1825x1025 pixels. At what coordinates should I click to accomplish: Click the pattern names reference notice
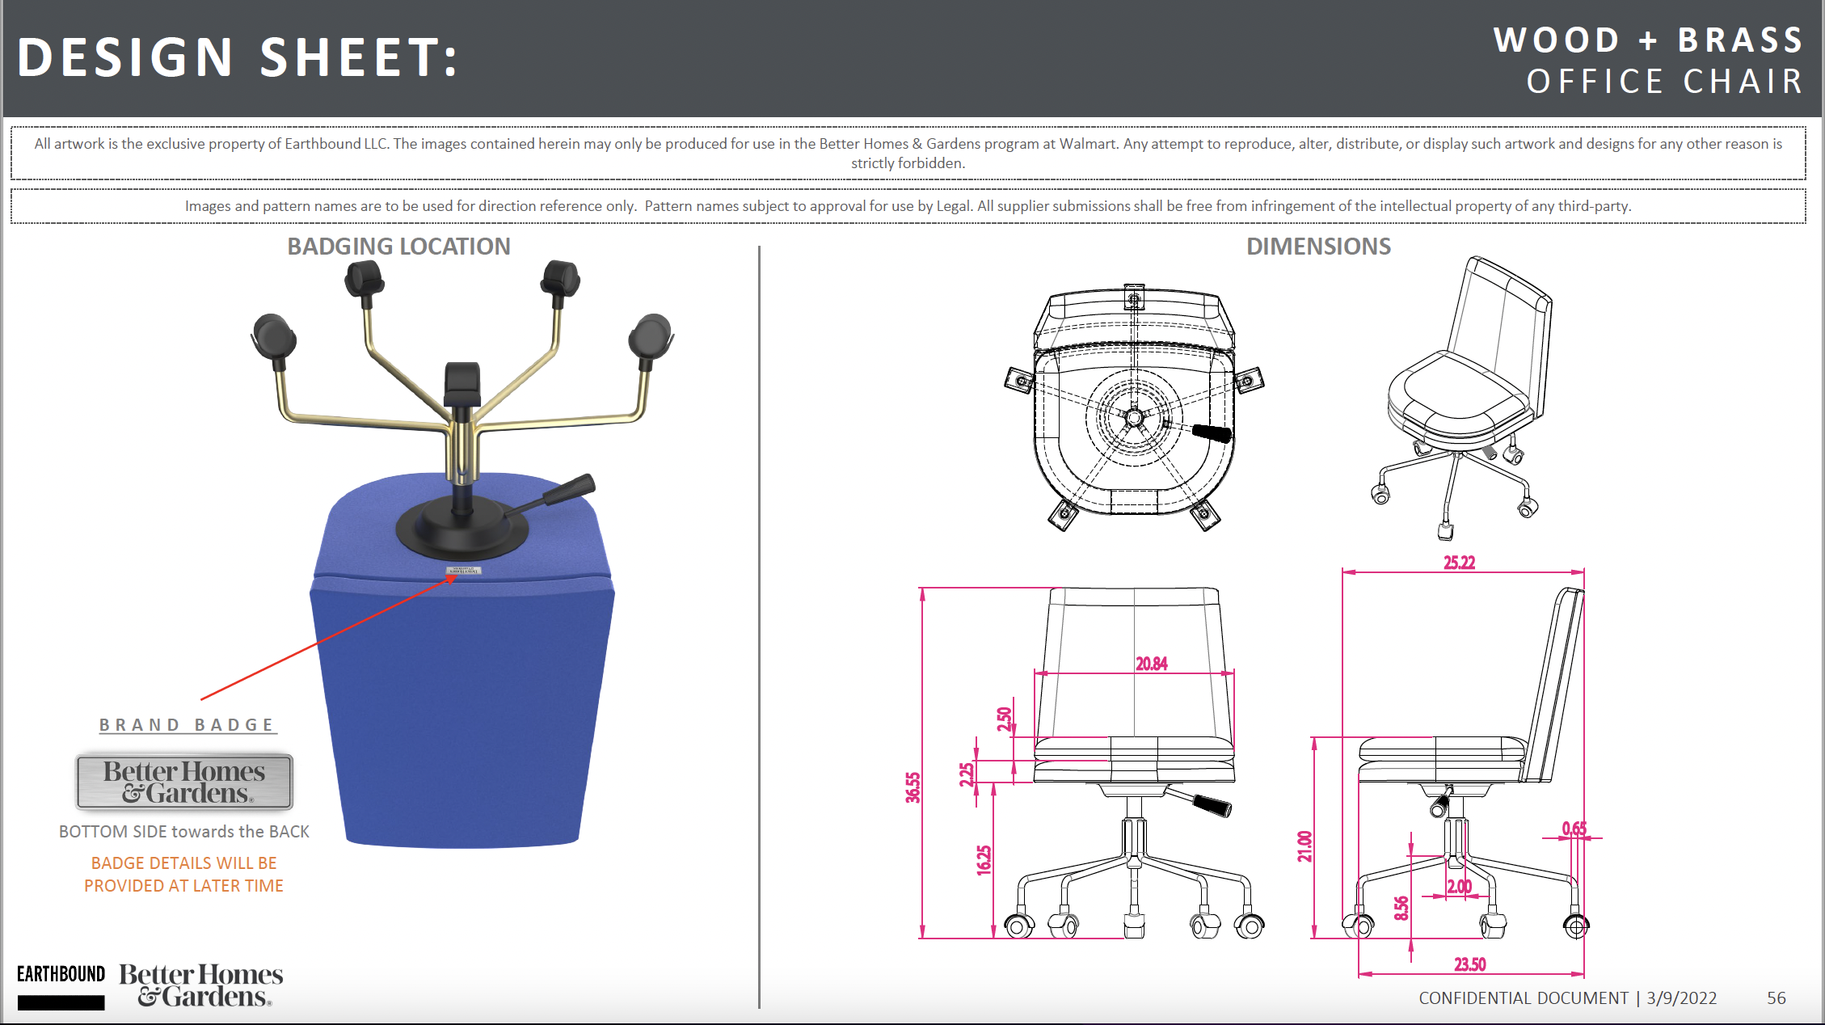(x=908, y=206)
